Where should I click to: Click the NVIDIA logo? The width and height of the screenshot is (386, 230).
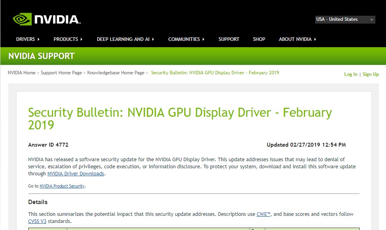click(47, 19)
